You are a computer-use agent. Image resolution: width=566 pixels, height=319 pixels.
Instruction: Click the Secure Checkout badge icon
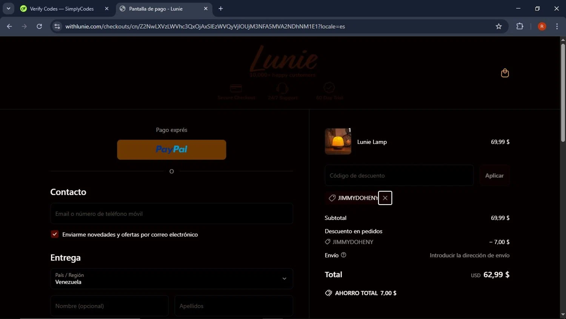[236, 88]
